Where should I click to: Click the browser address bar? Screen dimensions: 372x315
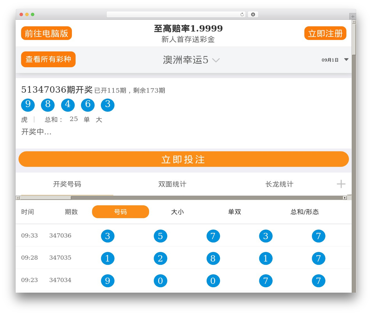point(176,15)
